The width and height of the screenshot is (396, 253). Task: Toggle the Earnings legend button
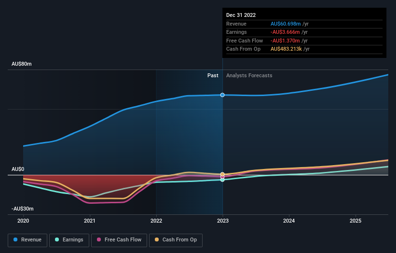69,240
